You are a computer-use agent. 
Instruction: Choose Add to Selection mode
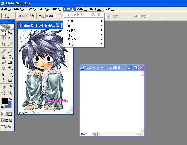pyautogui.click(x=24, y=16)
